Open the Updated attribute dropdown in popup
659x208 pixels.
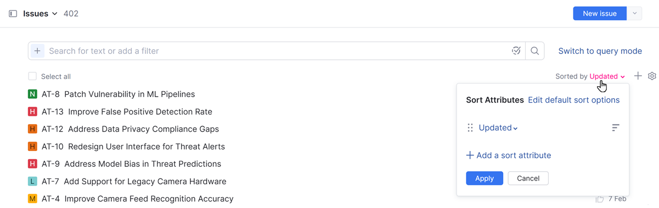(498, 128)
